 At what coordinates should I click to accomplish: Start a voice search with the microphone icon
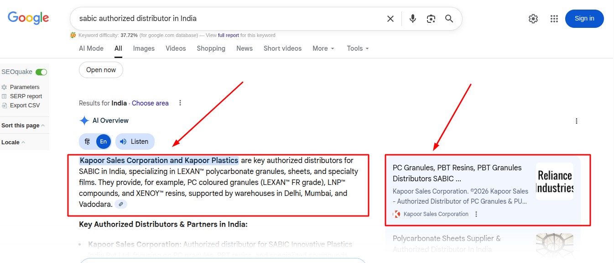[412, 18]
